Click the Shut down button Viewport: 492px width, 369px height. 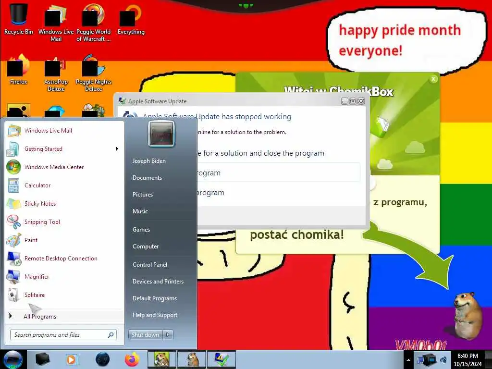[x=145, y=335]
